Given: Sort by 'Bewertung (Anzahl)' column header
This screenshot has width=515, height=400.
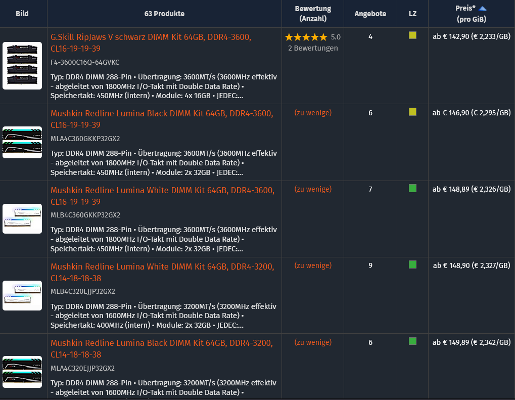Looking at the screenshot, I should pos(313,14).
